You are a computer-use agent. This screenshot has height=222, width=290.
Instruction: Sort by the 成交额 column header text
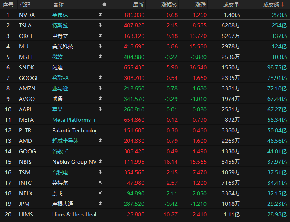point(271,5)
